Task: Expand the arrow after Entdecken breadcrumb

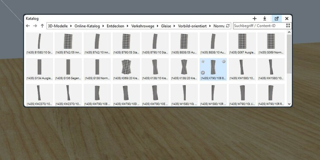Action: click(128, 26)
